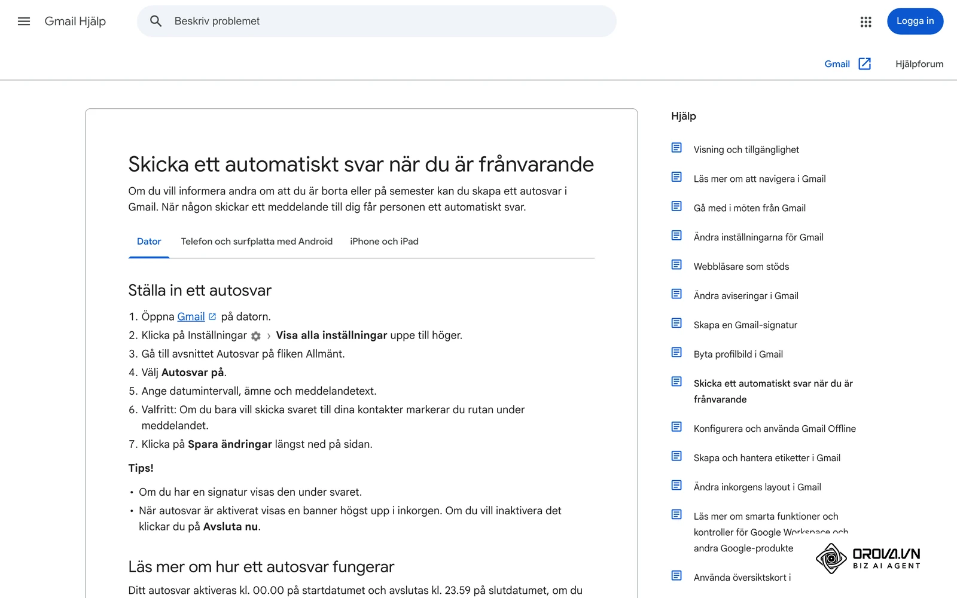Open Byta profilbild i Gmail article
The height and width of the screenshot is (598, 957).
tap(738, 355)
